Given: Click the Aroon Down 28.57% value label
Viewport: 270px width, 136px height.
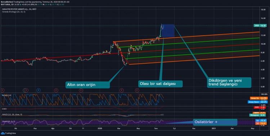Looking at the screenshot, I should point(258,102).
